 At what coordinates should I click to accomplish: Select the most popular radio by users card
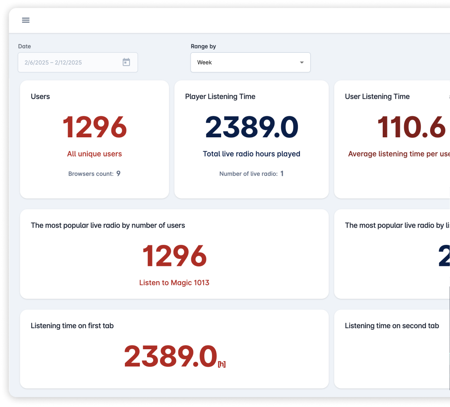pyautogui.click(x=174, y=254)
